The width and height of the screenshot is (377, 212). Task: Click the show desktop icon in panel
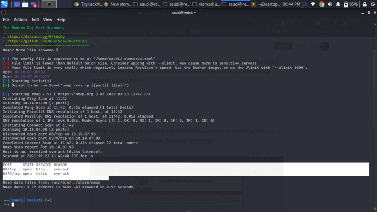(16, 4)
